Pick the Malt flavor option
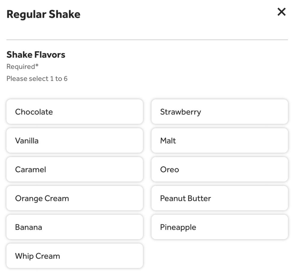This screenshot has height=275, width=303. [x=219, y=141]
